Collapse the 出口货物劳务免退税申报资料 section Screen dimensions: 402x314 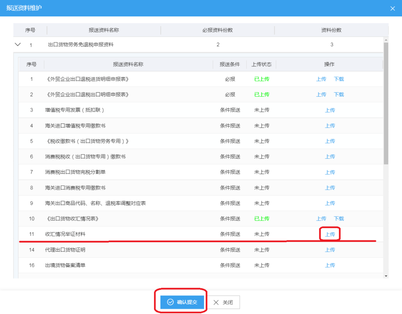(17, 44)
